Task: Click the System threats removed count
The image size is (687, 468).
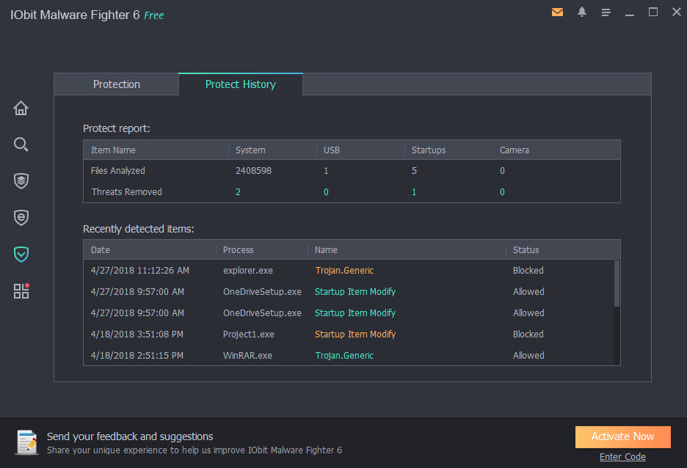Action: 238,191
